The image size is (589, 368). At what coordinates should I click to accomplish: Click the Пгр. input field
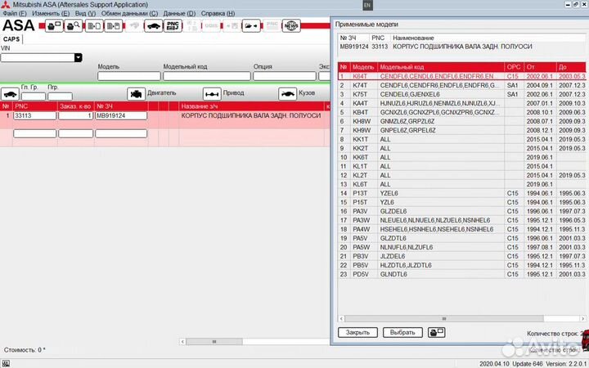click(x=60, y=96)
